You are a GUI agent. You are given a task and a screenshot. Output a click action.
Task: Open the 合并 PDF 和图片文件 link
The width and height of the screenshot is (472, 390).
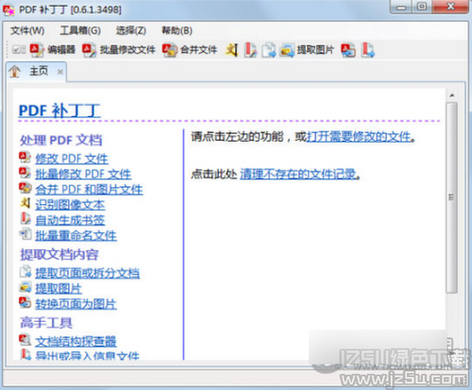(x=89, y=190)
